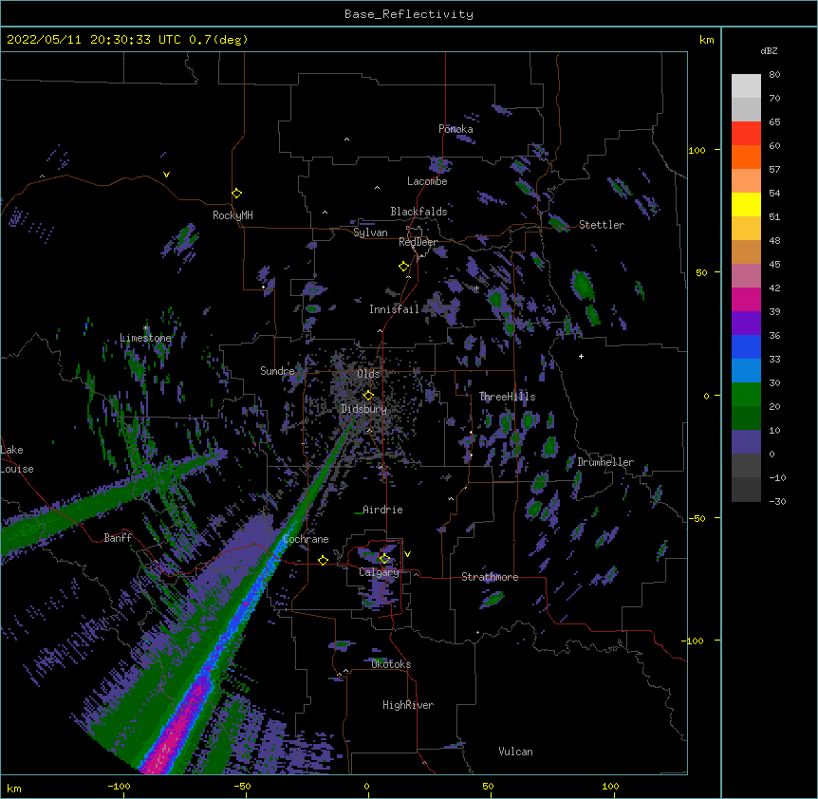Select the dark gray -10 dBZ swatch
The width and height of the screenshot is (818, 799).
(746, 490)
